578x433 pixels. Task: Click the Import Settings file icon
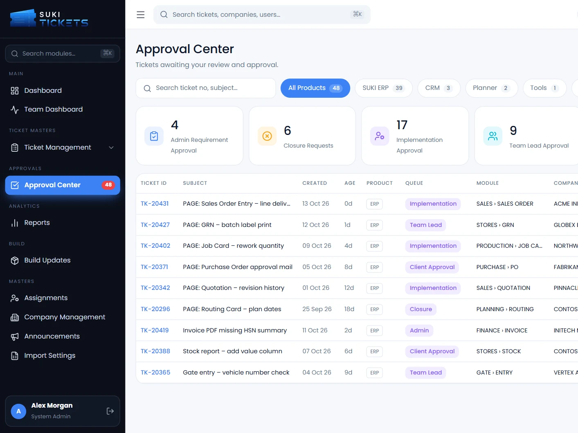click(x=15, y=356)
